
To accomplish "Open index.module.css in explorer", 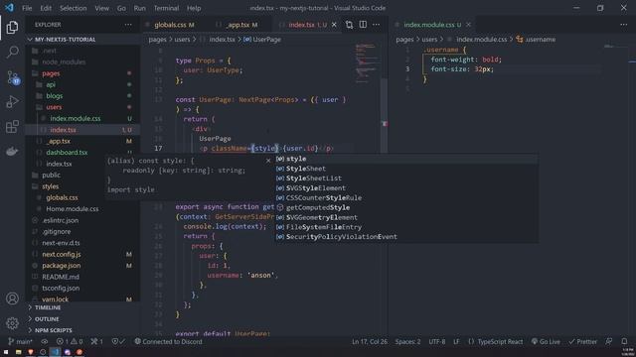I will [76, 119].
